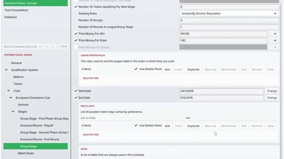Open Match Rules tree item

(x=26, y=153)
